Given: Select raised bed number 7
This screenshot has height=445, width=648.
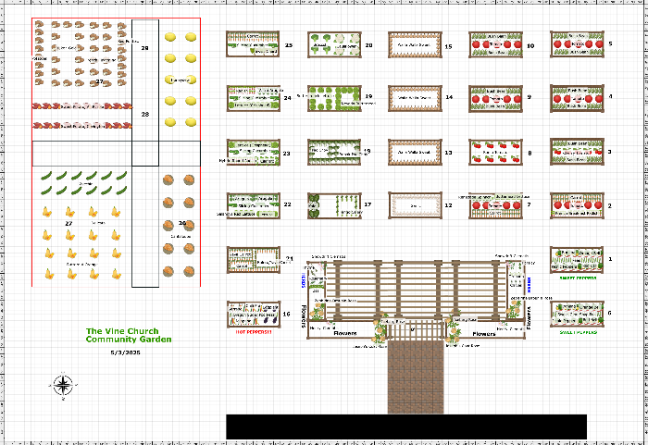Looking at the screenshot, I should pos(495,205).
